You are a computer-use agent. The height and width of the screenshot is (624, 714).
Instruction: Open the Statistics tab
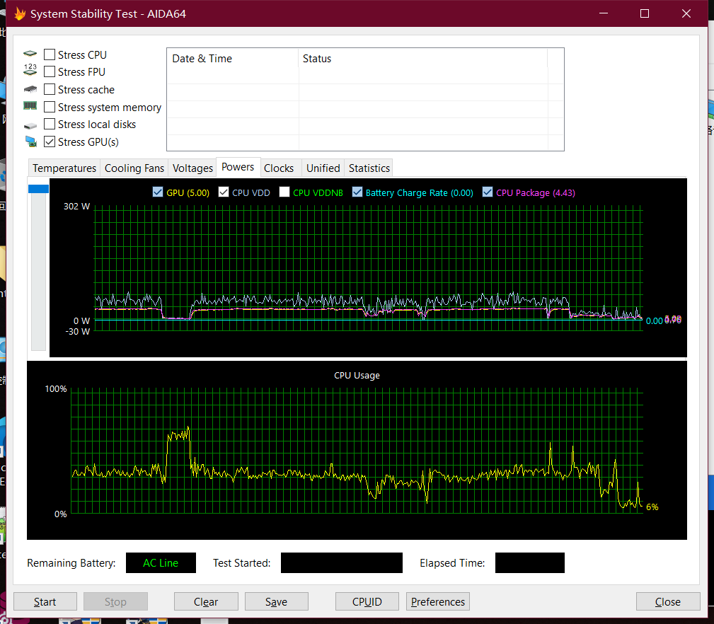(x=369, y=168)
